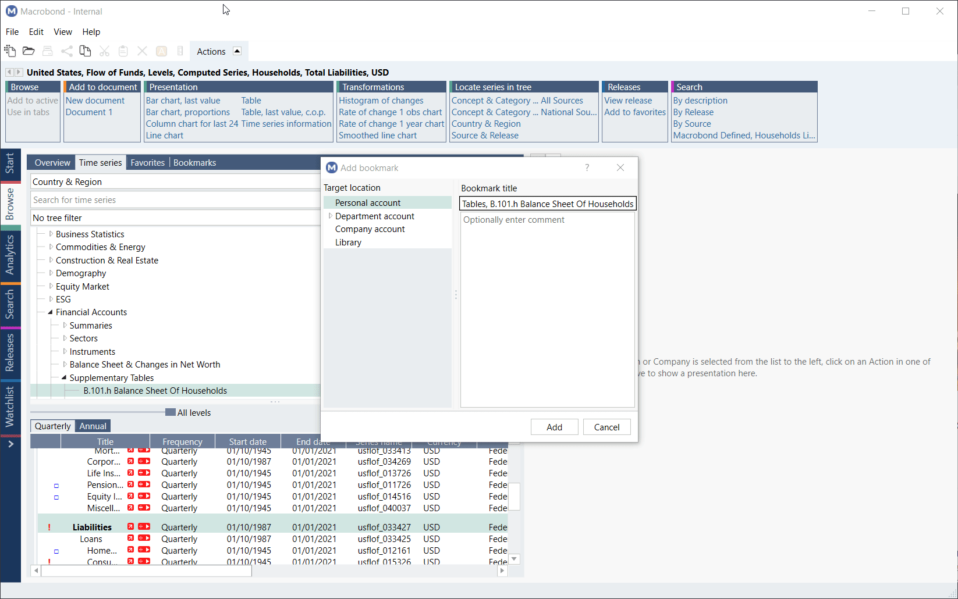Screen dimensions: 958x599
Task: Click the Copy toolbar icon
Action: pos(85,51)
